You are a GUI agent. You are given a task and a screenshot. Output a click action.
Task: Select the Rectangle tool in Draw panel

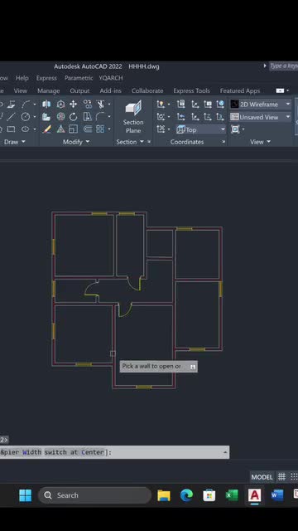11,129
